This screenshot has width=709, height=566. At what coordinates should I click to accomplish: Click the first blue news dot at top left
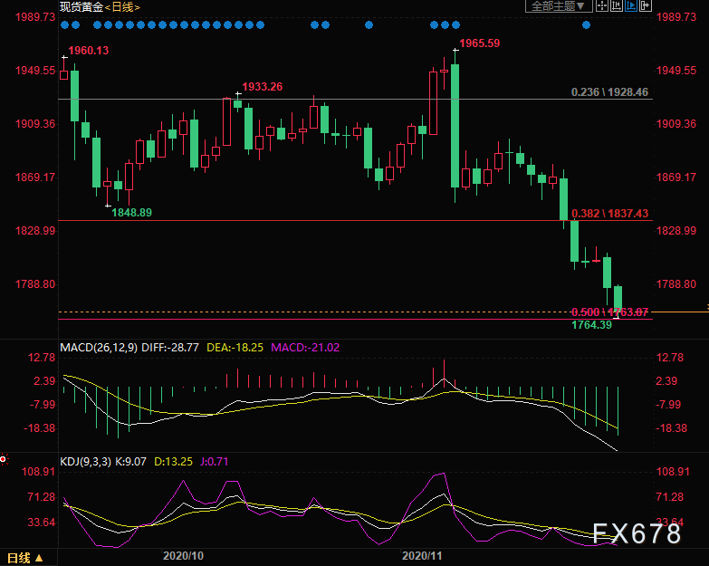pyautogui.click(x=63, y=24)
